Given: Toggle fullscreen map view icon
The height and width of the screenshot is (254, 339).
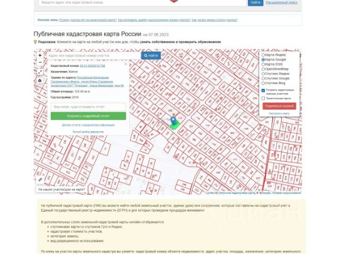Looking at the screenshot, I should tap(40, 72).
